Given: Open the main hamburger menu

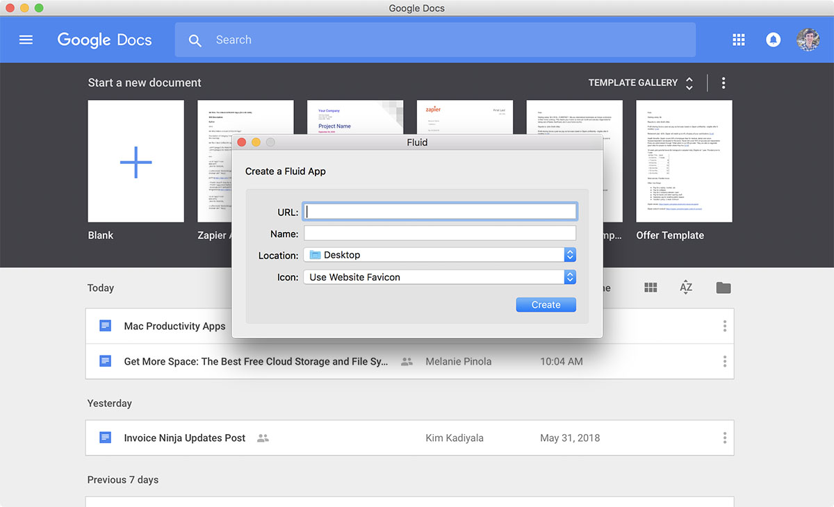Looking at the screenshot, I should coord(26,40).
